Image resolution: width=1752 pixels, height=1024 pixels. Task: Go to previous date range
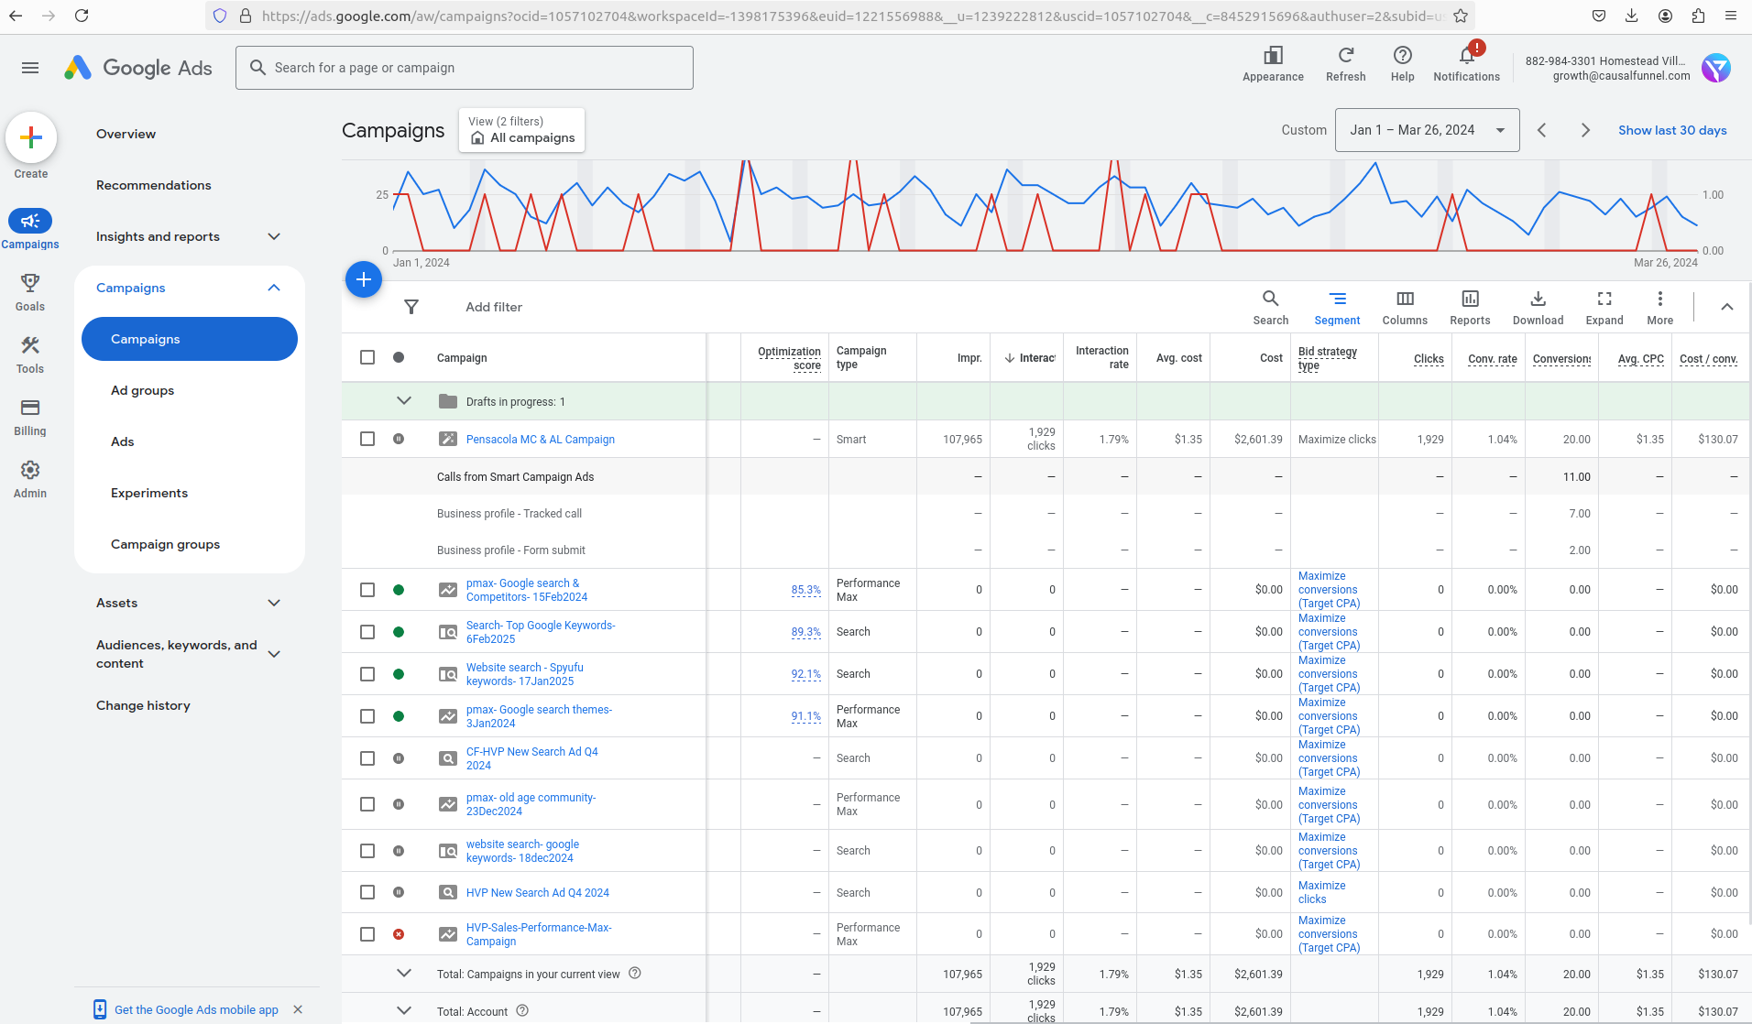tap(1542, 130)
